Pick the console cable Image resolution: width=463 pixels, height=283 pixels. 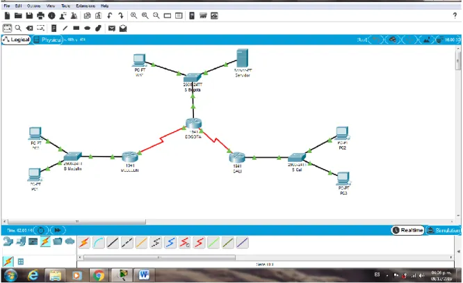click(98, 243)
